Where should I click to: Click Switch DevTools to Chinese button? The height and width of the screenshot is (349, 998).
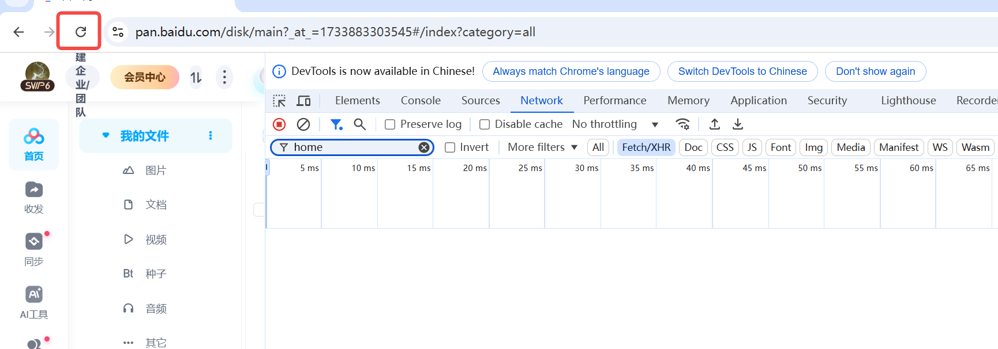742,71
